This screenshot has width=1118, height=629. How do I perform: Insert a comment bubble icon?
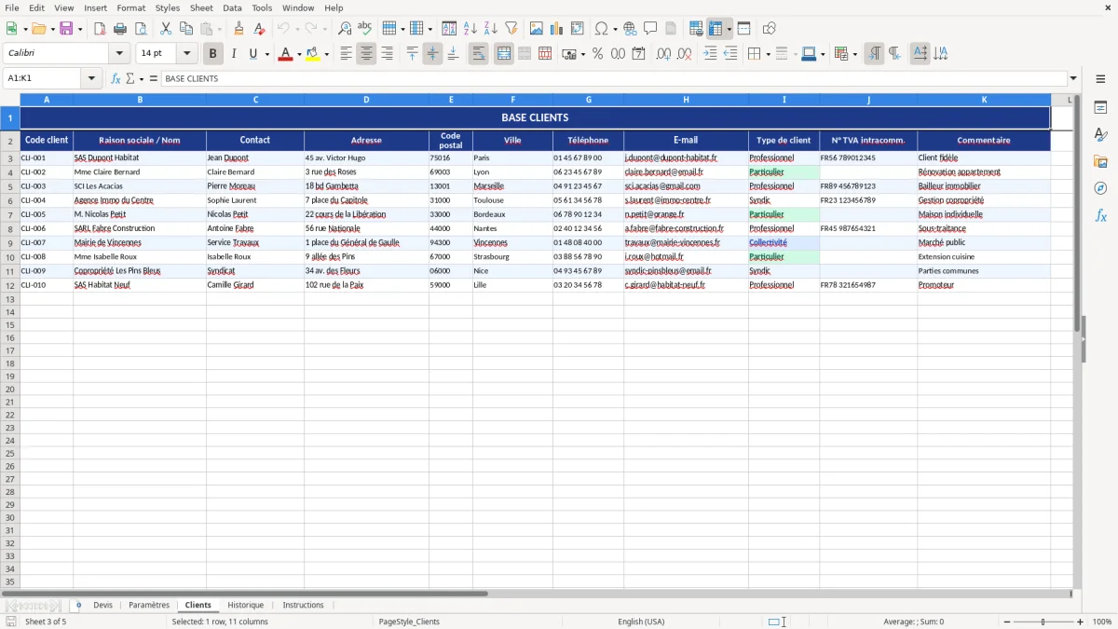pos(650,29)
